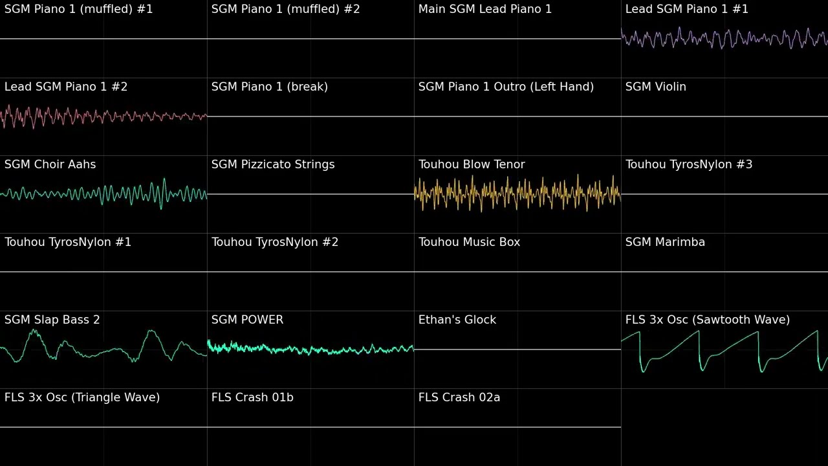Viewport: 828px width, 466px height.
Task: Select the 'SGM Piano 1 (break)' label
Action: (x=269, y=87)
